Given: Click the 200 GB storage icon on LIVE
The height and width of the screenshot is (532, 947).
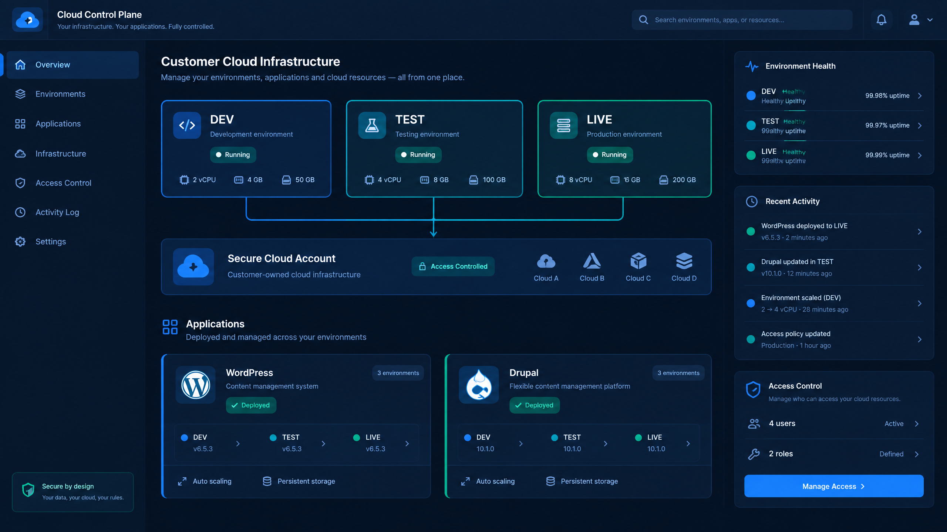Looking at the screenshot, I should pos(664,180).
